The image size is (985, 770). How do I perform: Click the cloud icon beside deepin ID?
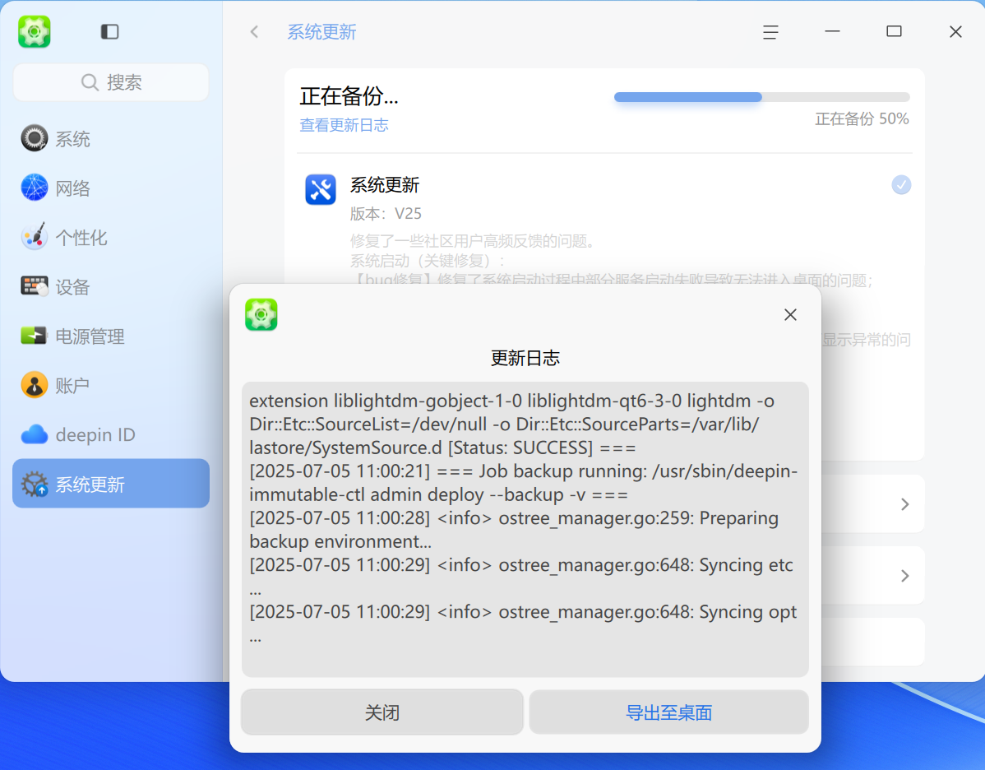pos(34,435)
